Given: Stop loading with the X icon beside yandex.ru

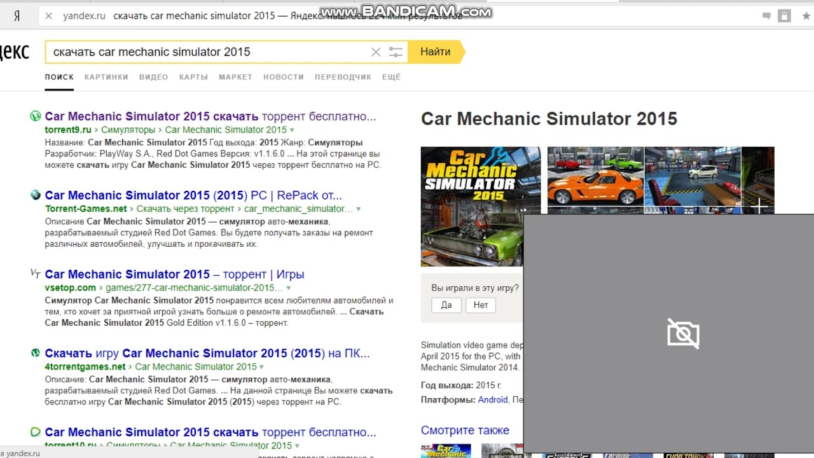Looking at the screenshot, I should pyautogui.click(x=48, y=16).
